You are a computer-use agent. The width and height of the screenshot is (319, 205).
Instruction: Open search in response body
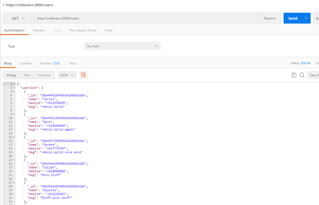coord(302,75)
